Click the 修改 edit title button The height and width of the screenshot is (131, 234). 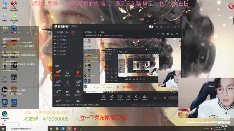click(102, 32)
